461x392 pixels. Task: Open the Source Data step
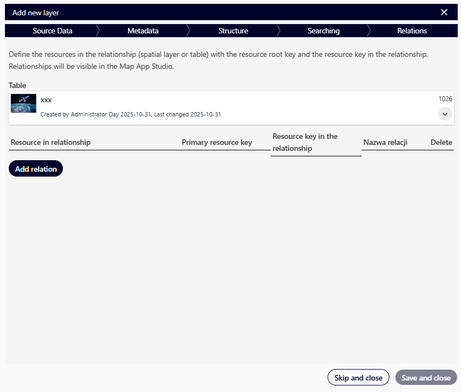click(x=52, y=31)
